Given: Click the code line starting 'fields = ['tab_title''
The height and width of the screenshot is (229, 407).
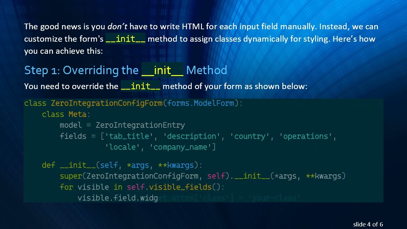Looking at the screenshot, I should coord(198,136).
